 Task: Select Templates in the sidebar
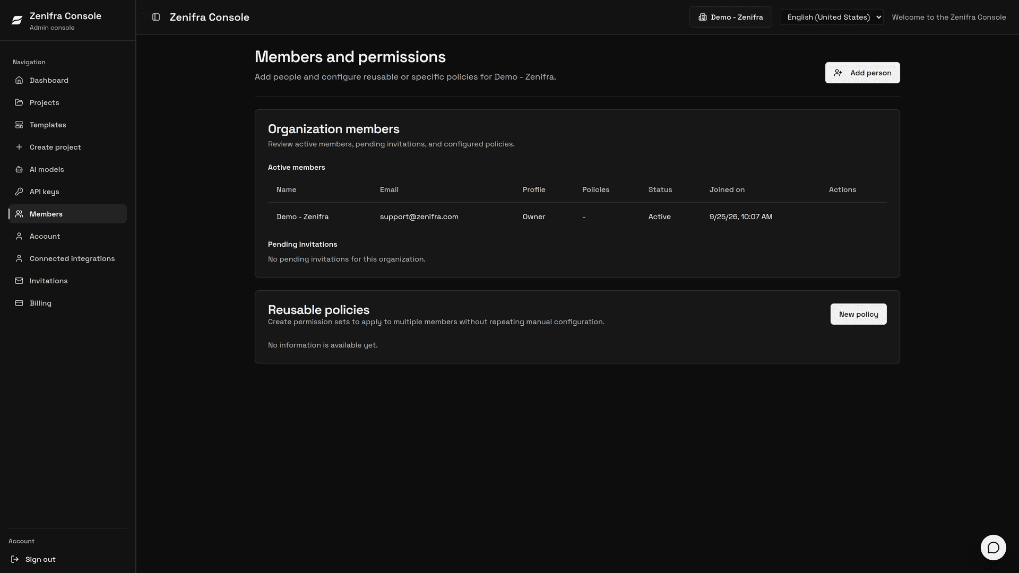(x=67, y=125)
